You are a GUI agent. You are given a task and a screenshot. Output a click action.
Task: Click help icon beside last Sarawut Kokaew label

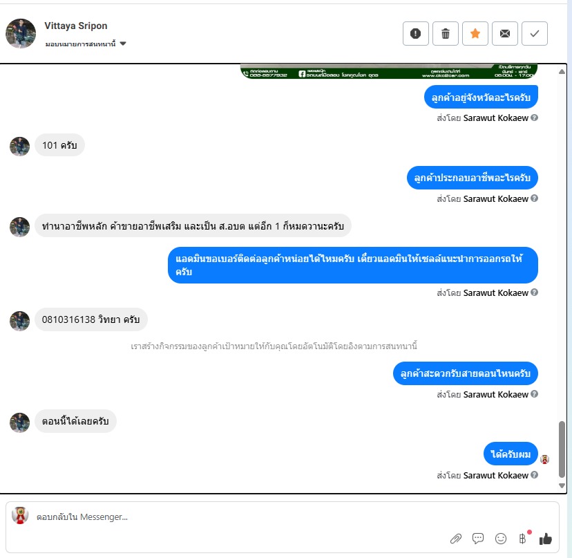click(535, 475)
